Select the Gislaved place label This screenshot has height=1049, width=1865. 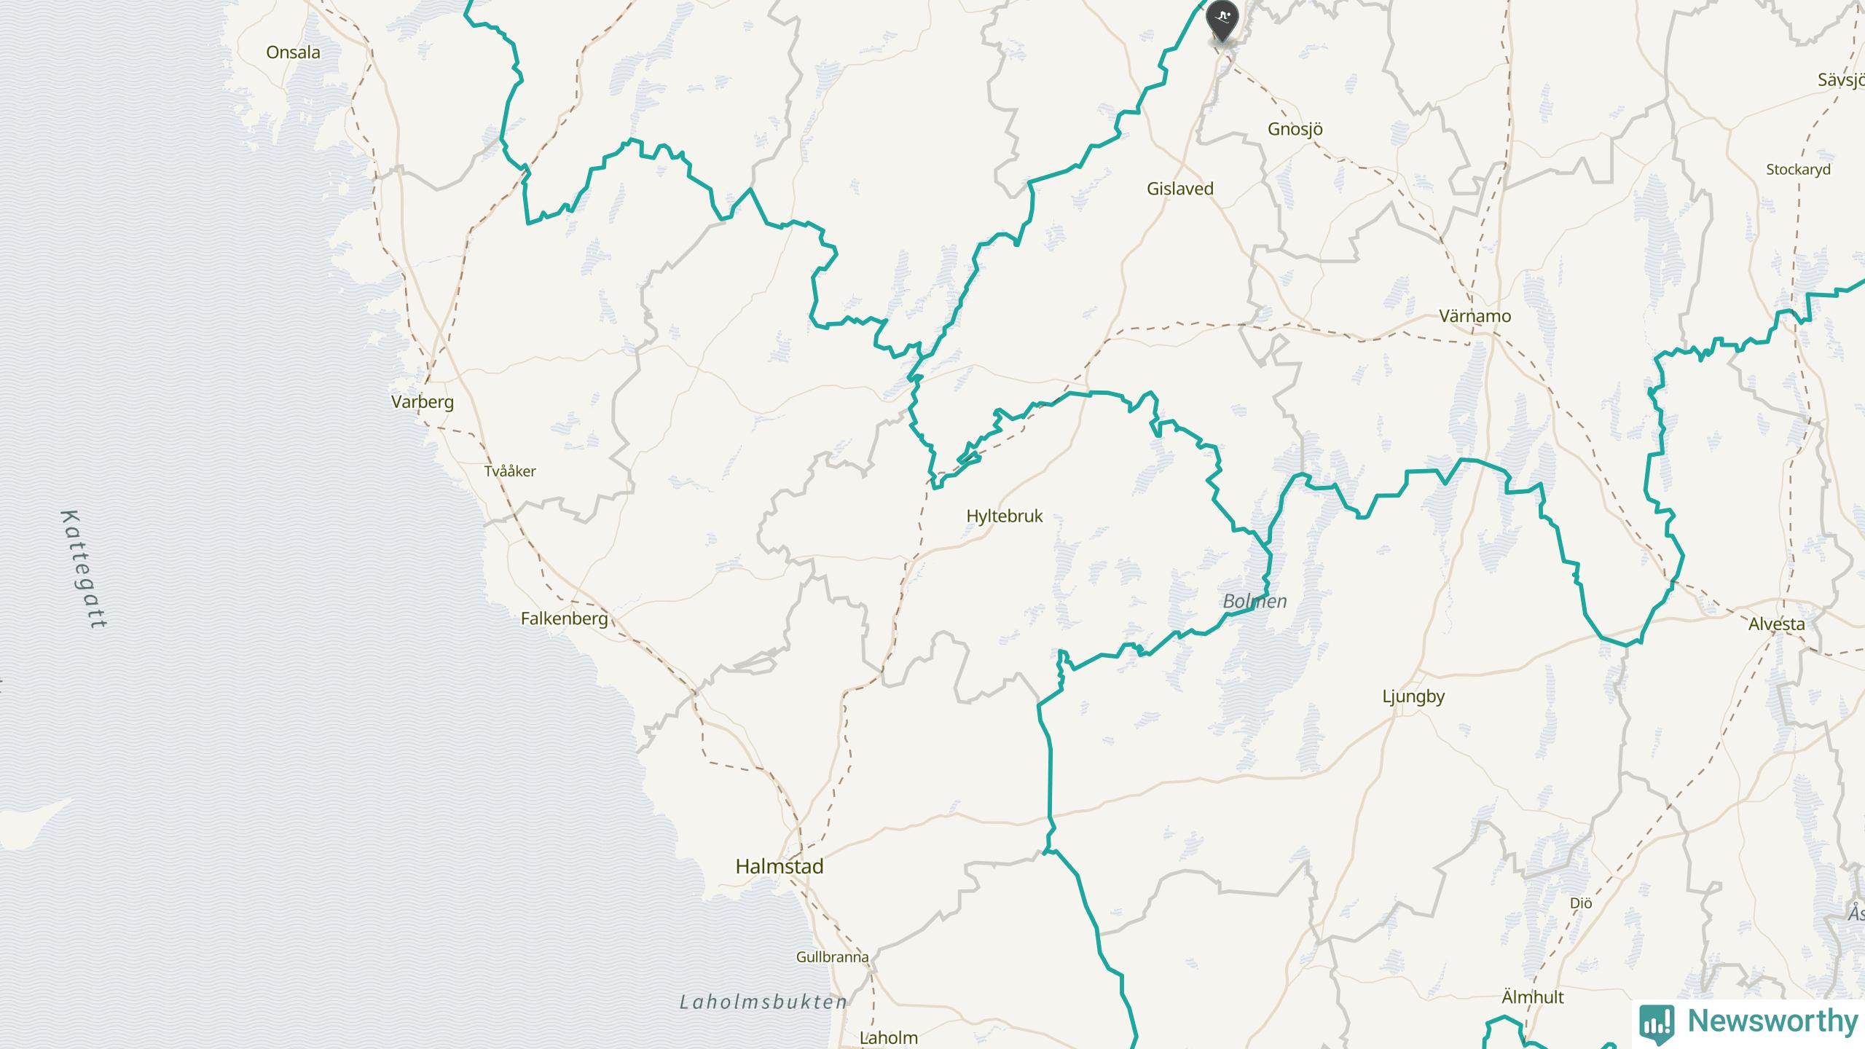(x=1180, y=189)
